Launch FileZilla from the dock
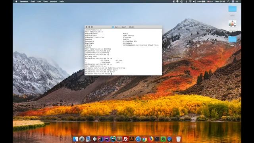Viewport: 254px width, 143px height. pyautogui.click(x=125, y=139)
